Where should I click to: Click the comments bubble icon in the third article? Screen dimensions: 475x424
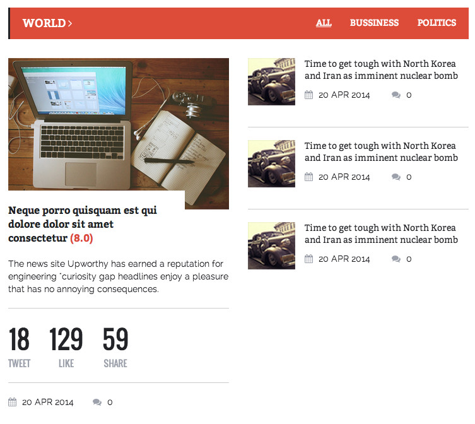[x=396, y=259]
